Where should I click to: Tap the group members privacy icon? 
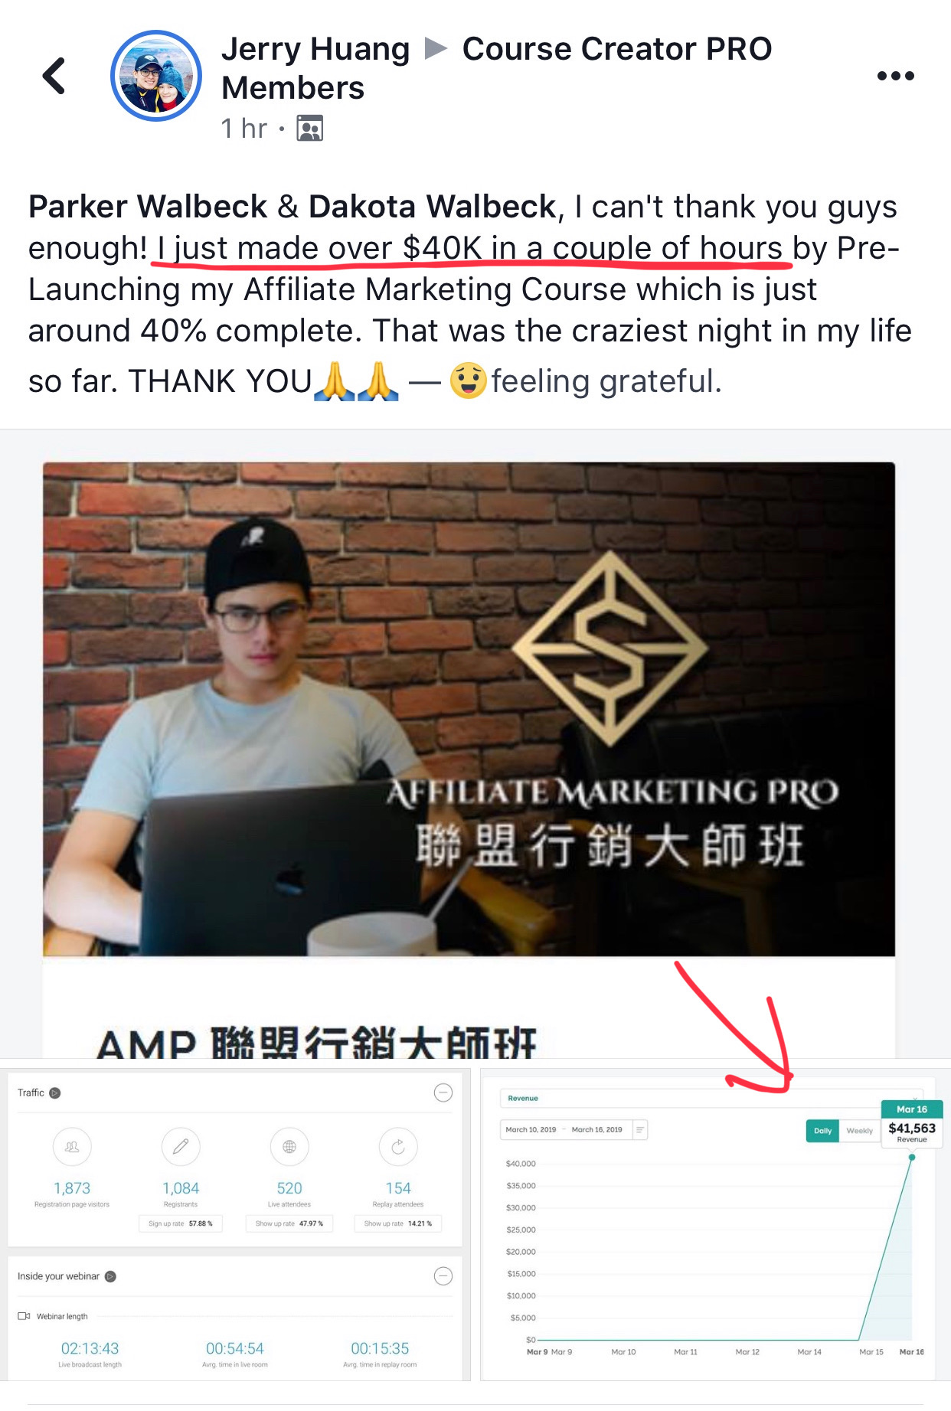point(310,129)
